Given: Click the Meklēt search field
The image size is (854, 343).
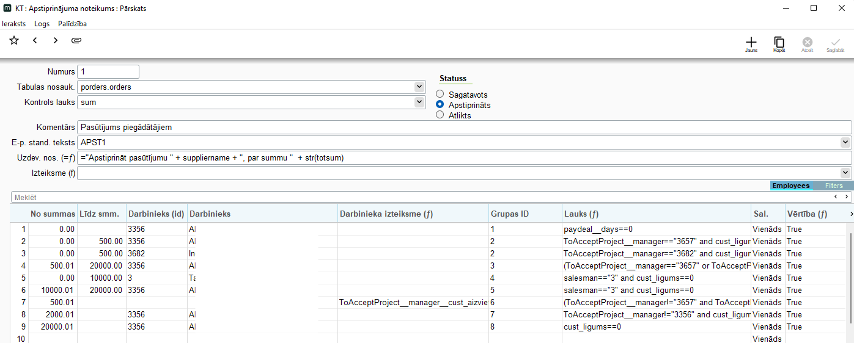Looking at the screenshot, I should tap(422, 197).
